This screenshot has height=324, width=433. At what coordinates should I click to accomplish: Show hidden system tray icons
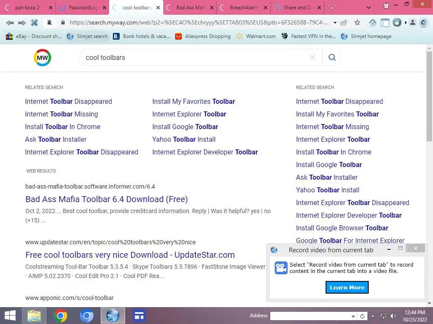click(373, 316)
